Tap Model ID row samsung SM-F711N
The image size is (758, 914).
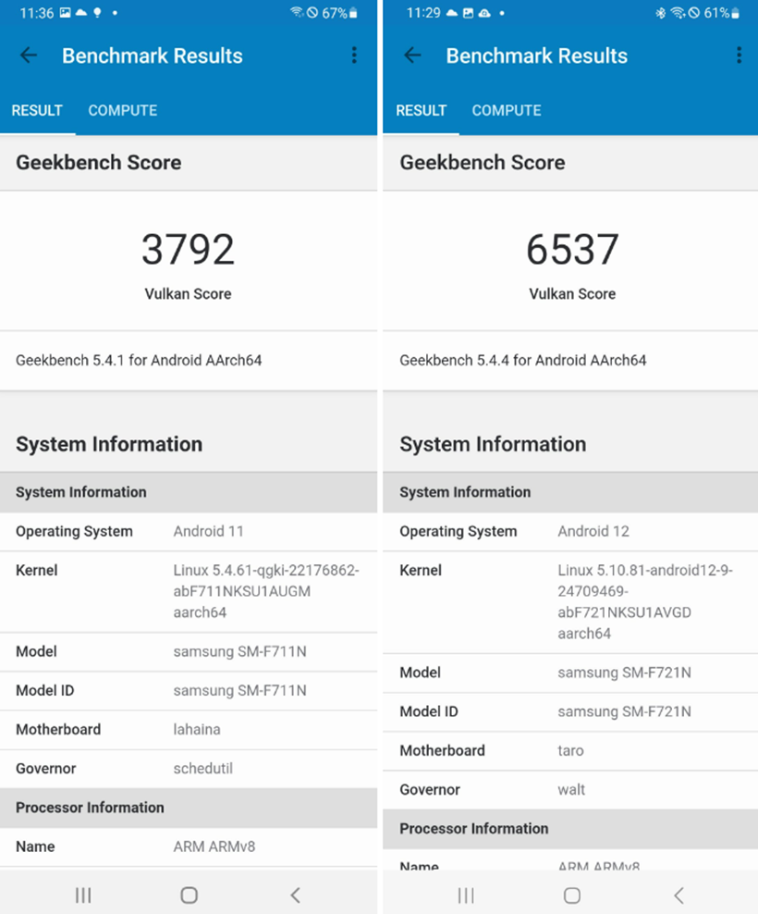coord(189,690)
